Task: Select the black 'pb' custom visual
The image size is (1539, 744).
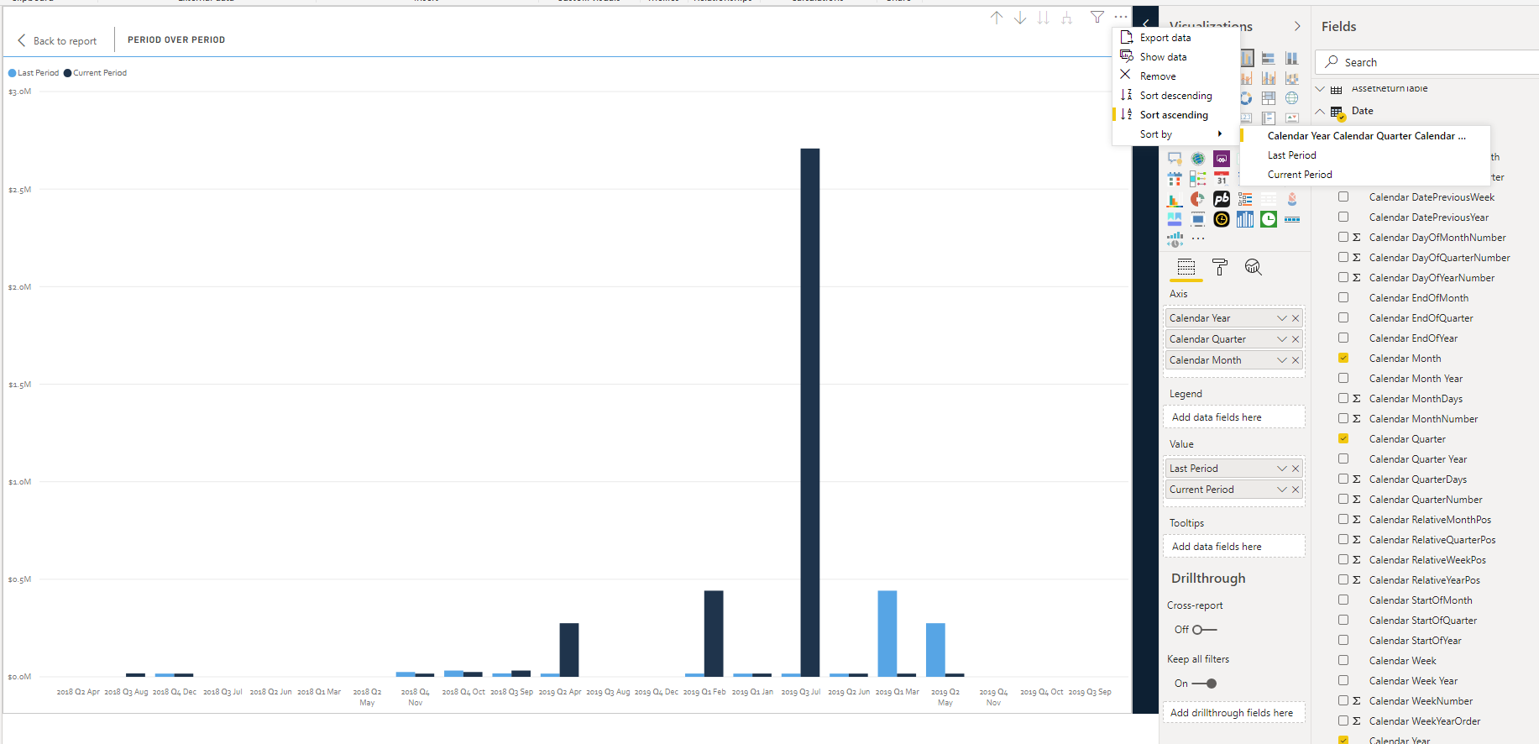Action: pyautogui.click(x=1222, y=199)
